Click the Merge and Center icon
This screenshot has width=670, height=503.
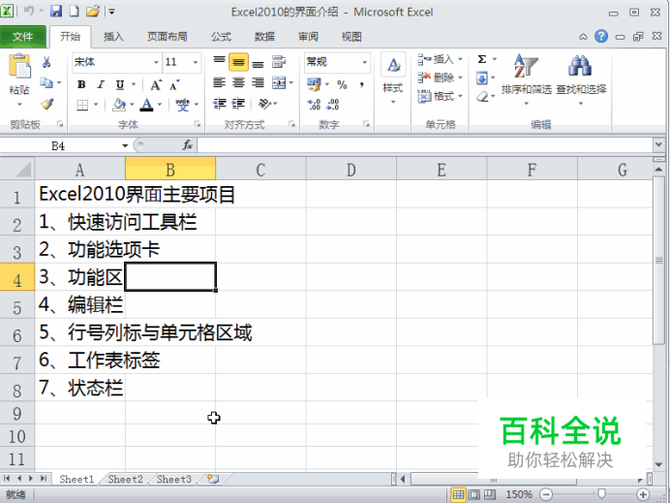coord(279,82)
